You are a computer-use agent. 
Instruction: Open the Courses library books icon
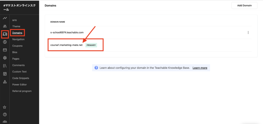pyautogui.click(x=5, y=66)
